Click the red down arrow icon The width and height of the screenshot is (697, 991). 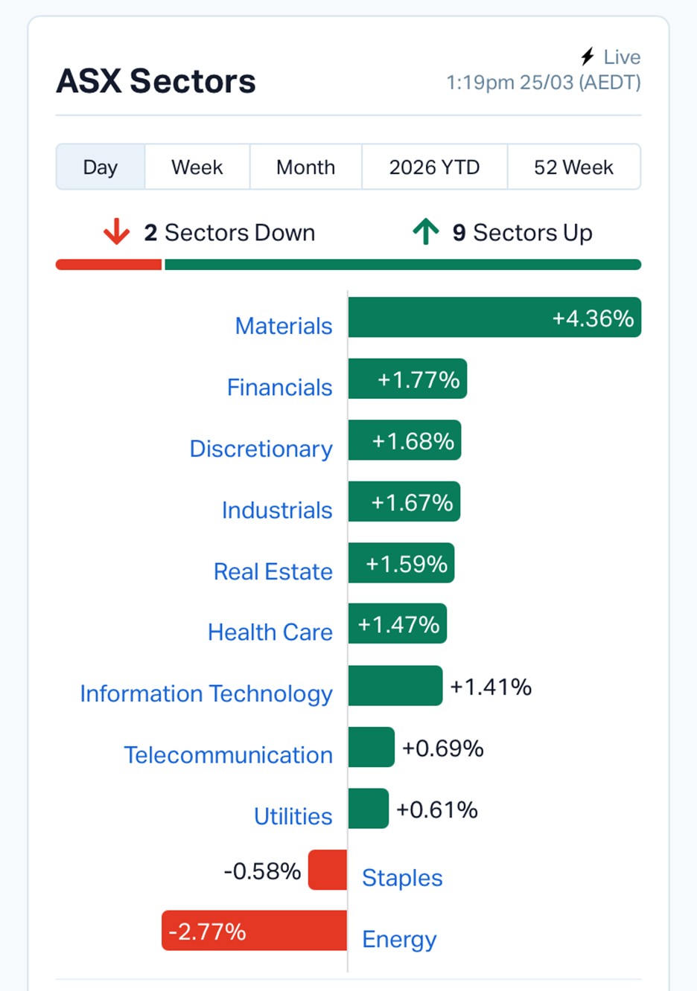pos(116,232)
